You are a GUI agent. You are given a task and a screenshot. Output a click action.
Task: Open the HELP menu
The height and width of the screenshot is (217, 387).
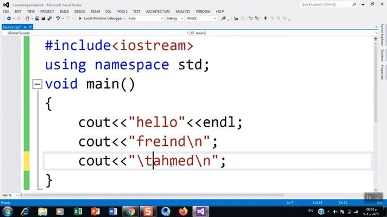coord(220,11)
